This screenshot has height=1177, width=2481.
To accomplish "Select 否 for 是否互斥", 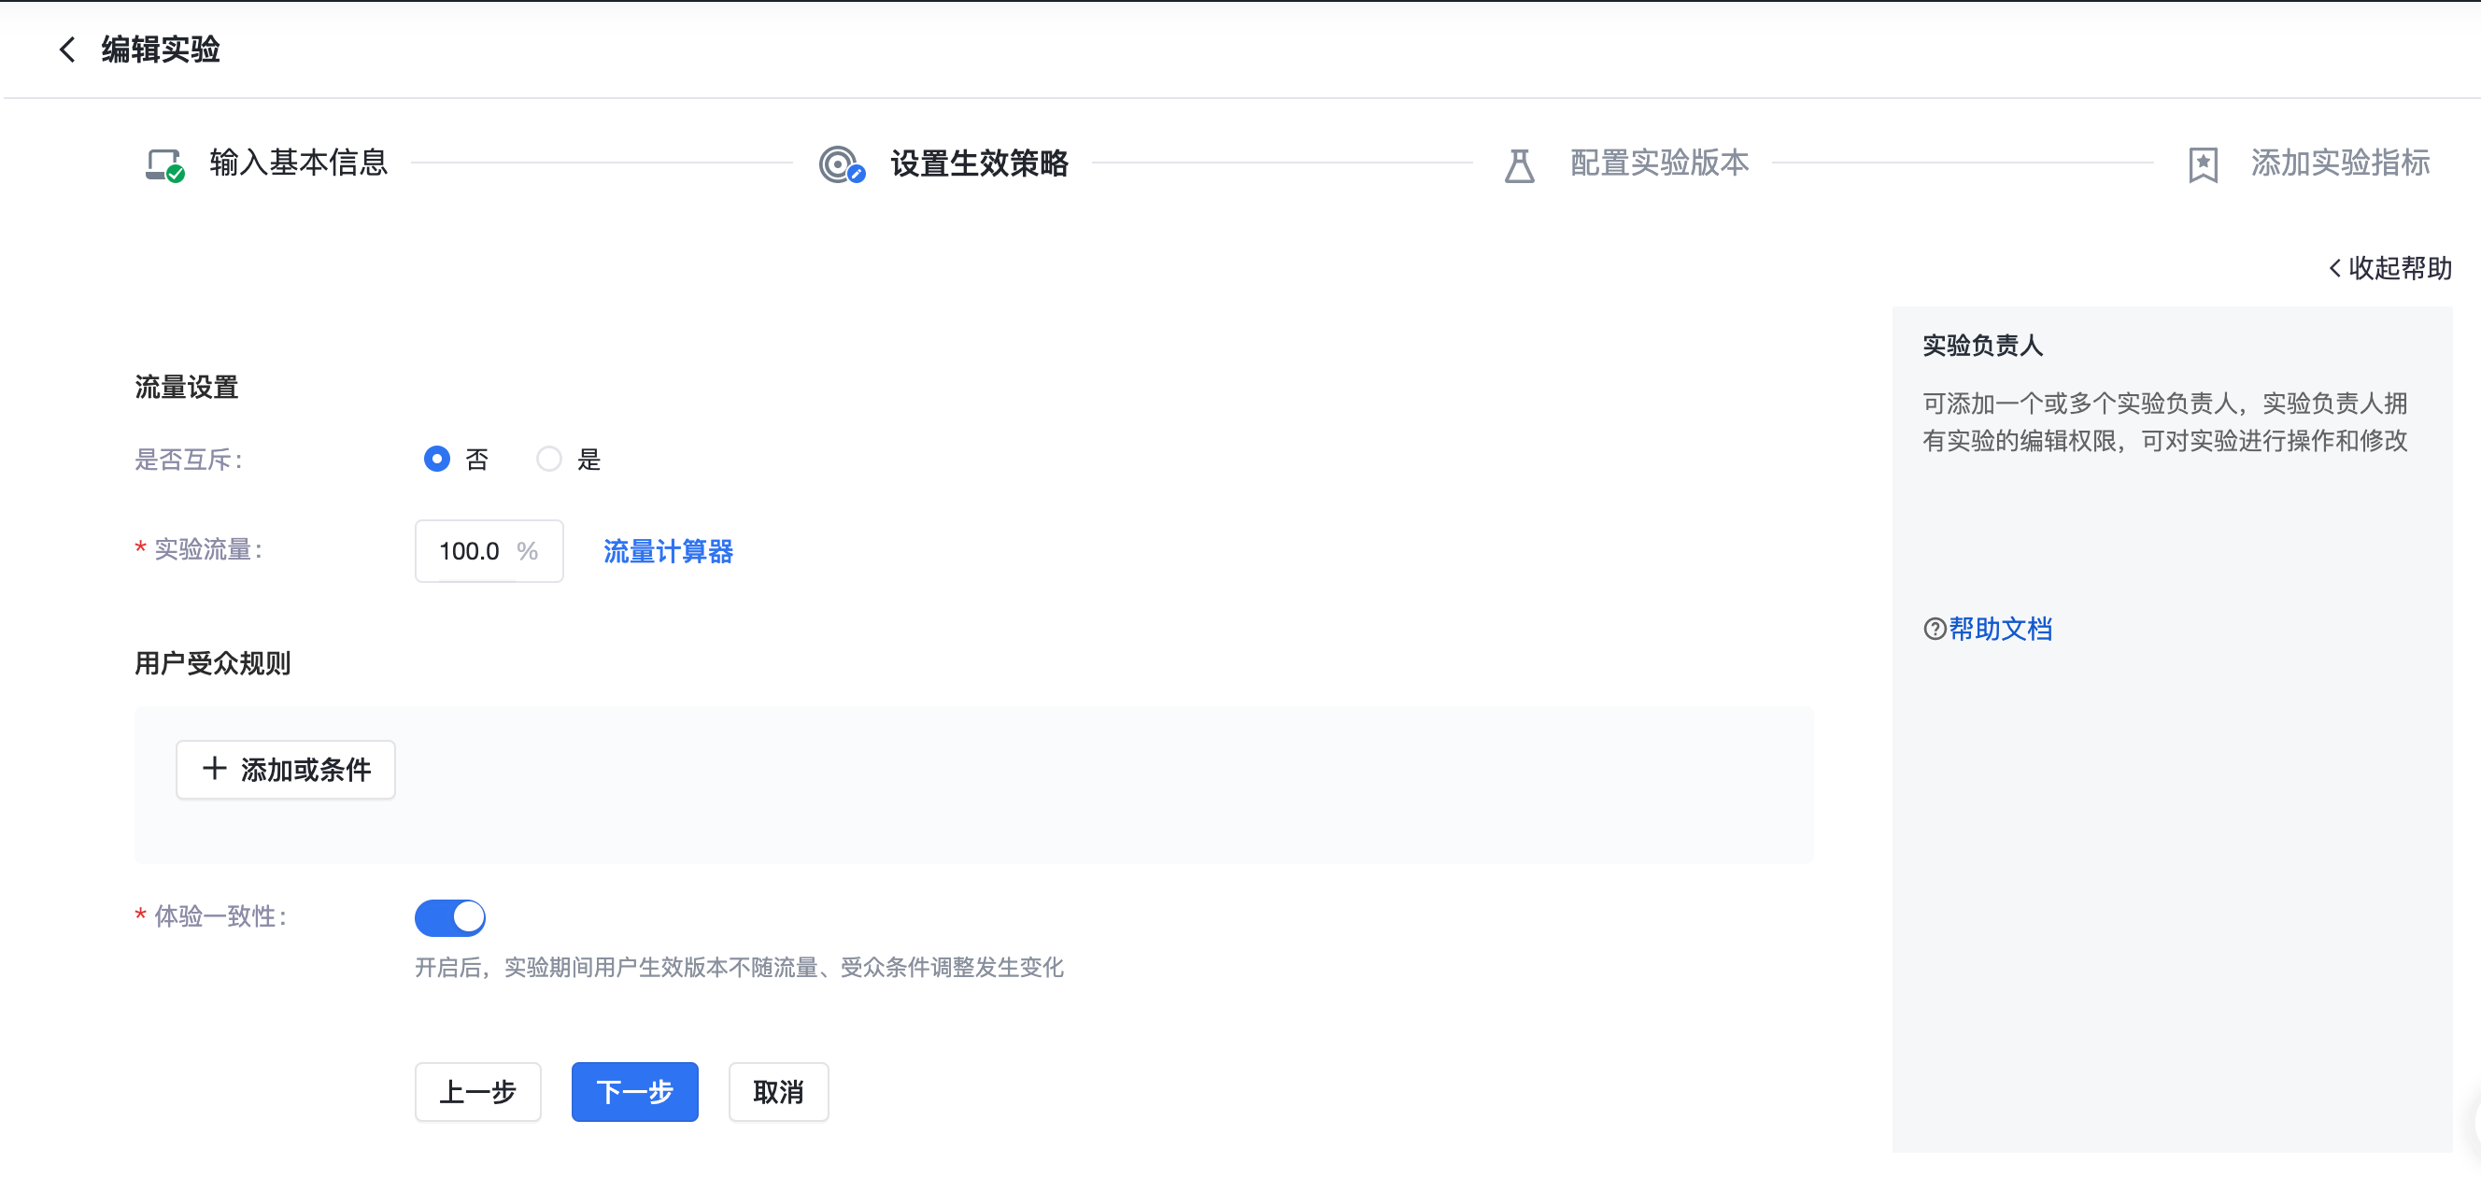I will click(x=437, y=459).
